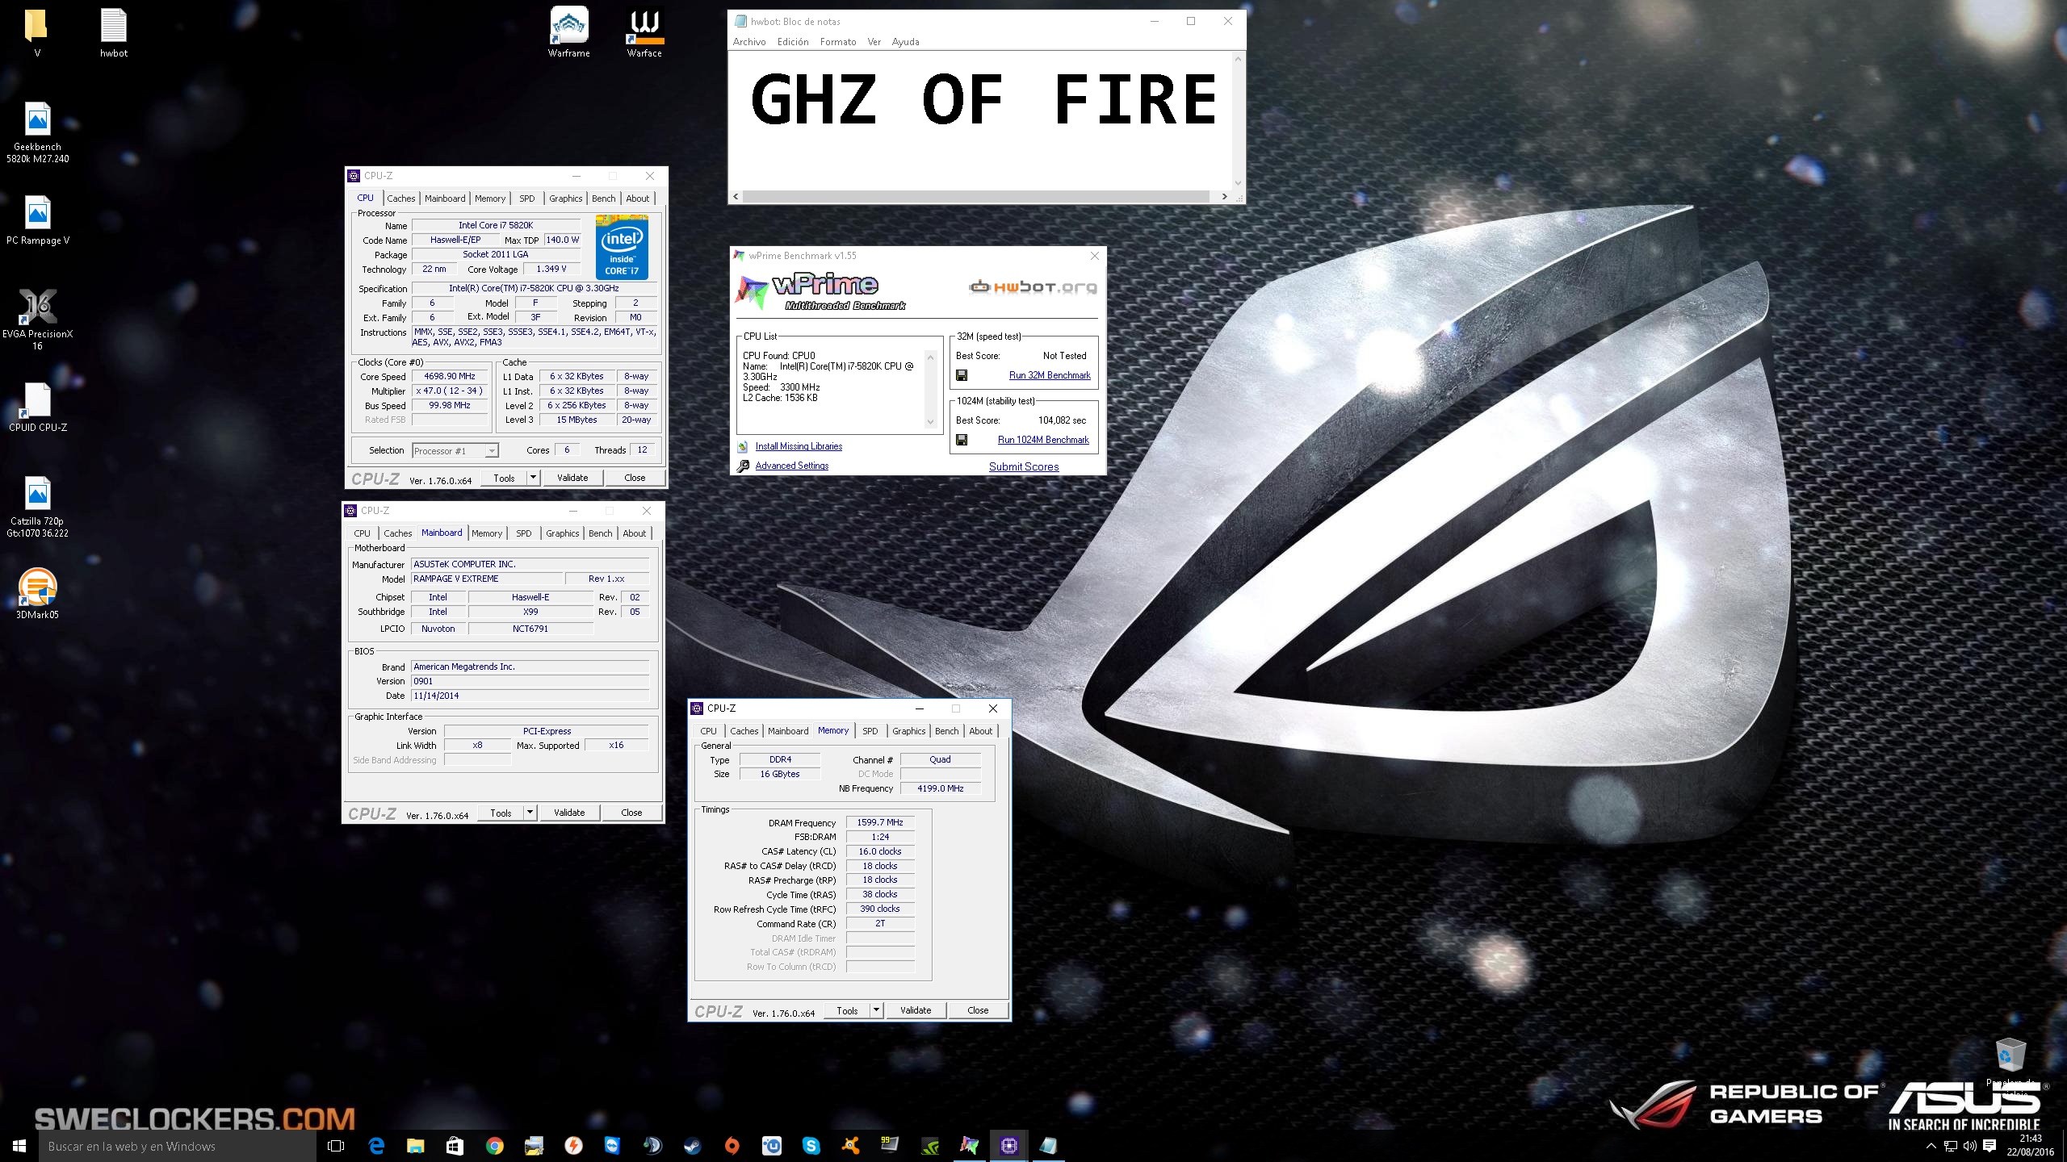Click the Windows search box on taskbar
This screenshot has height=1162, width=2067.
178,1146
